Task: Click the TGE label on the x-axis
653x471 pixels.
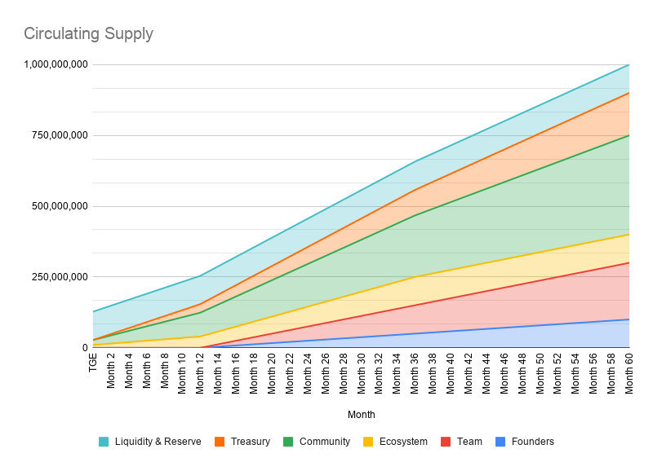Action: (x=93, y=363)
